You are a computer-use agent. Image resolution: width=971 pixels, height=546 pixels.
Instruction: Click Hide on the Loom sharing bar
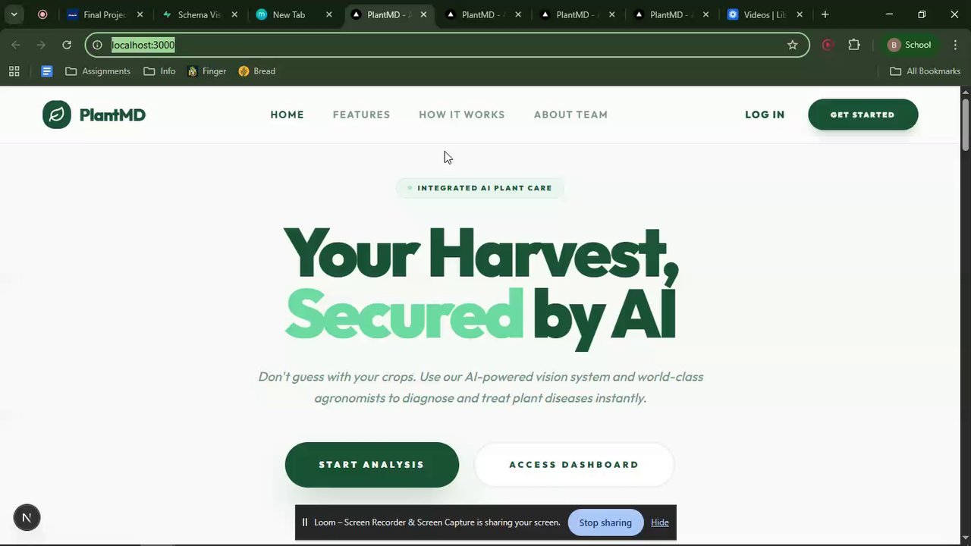point(660,522)
